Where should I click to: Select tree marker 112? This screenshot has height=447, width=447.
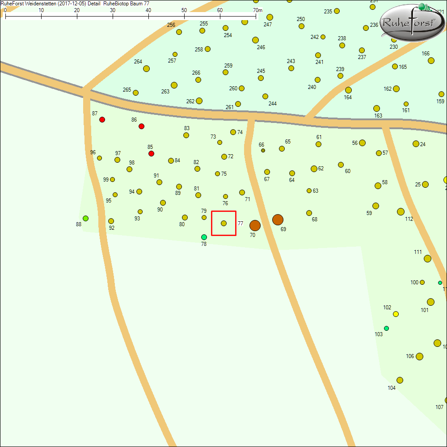tap(401, 211)
